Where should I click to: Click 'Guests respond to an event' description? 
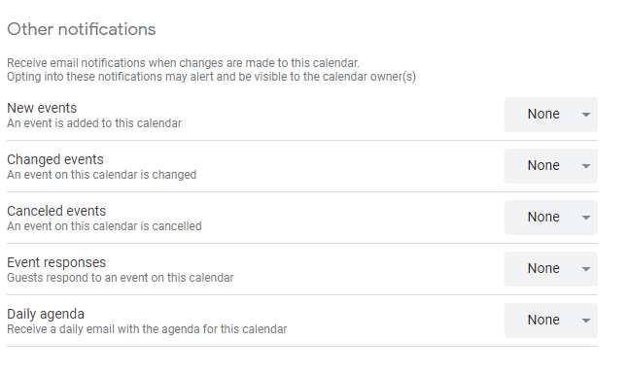[x=121, y=278]
